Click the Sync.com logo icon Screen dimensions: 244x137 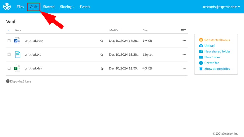pyautogui.click(x=7, y=7)
